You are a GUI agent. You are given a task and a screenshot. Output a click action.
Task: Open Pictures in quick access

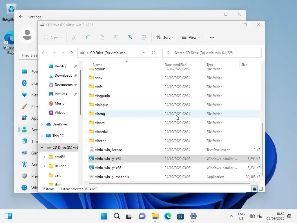point(61,94)
